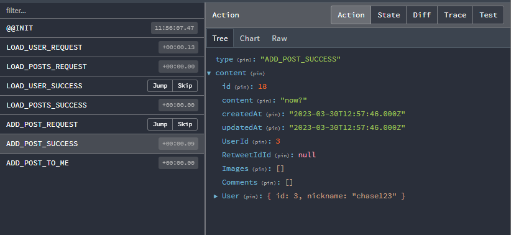Select the @@INIT action entry
The image size is (511, 235).
pyautogui.click(x=102, y=28)
